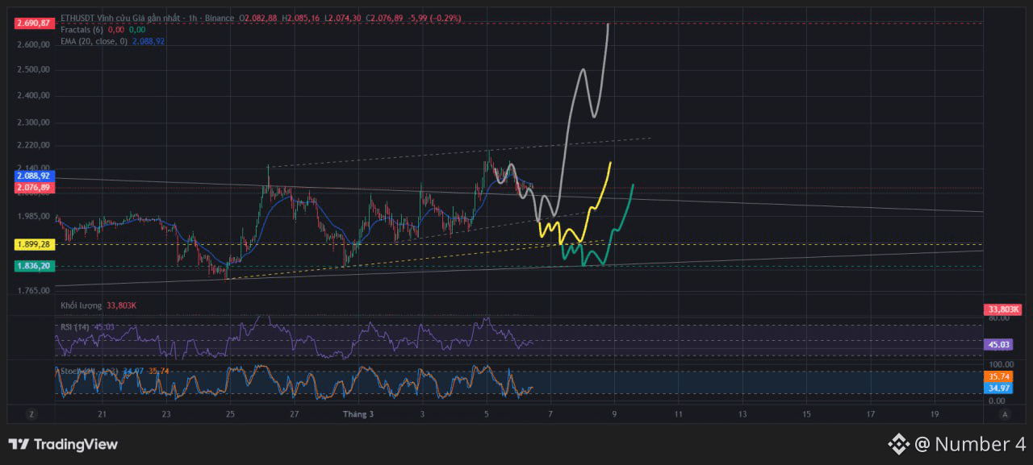Click the EMA legend value 2.088,92

pyautogui.click(x=148, y=40)
